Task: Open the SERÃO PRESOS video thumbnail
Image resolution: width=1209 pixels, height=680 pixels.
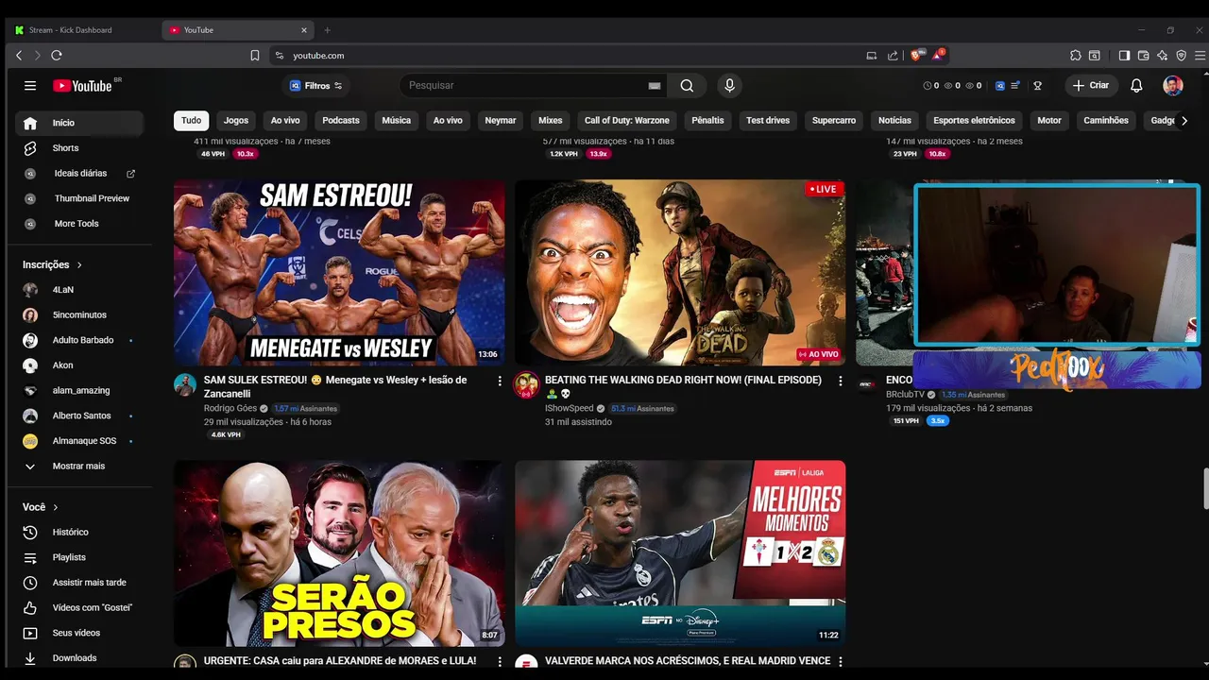Action: [339, 553]
